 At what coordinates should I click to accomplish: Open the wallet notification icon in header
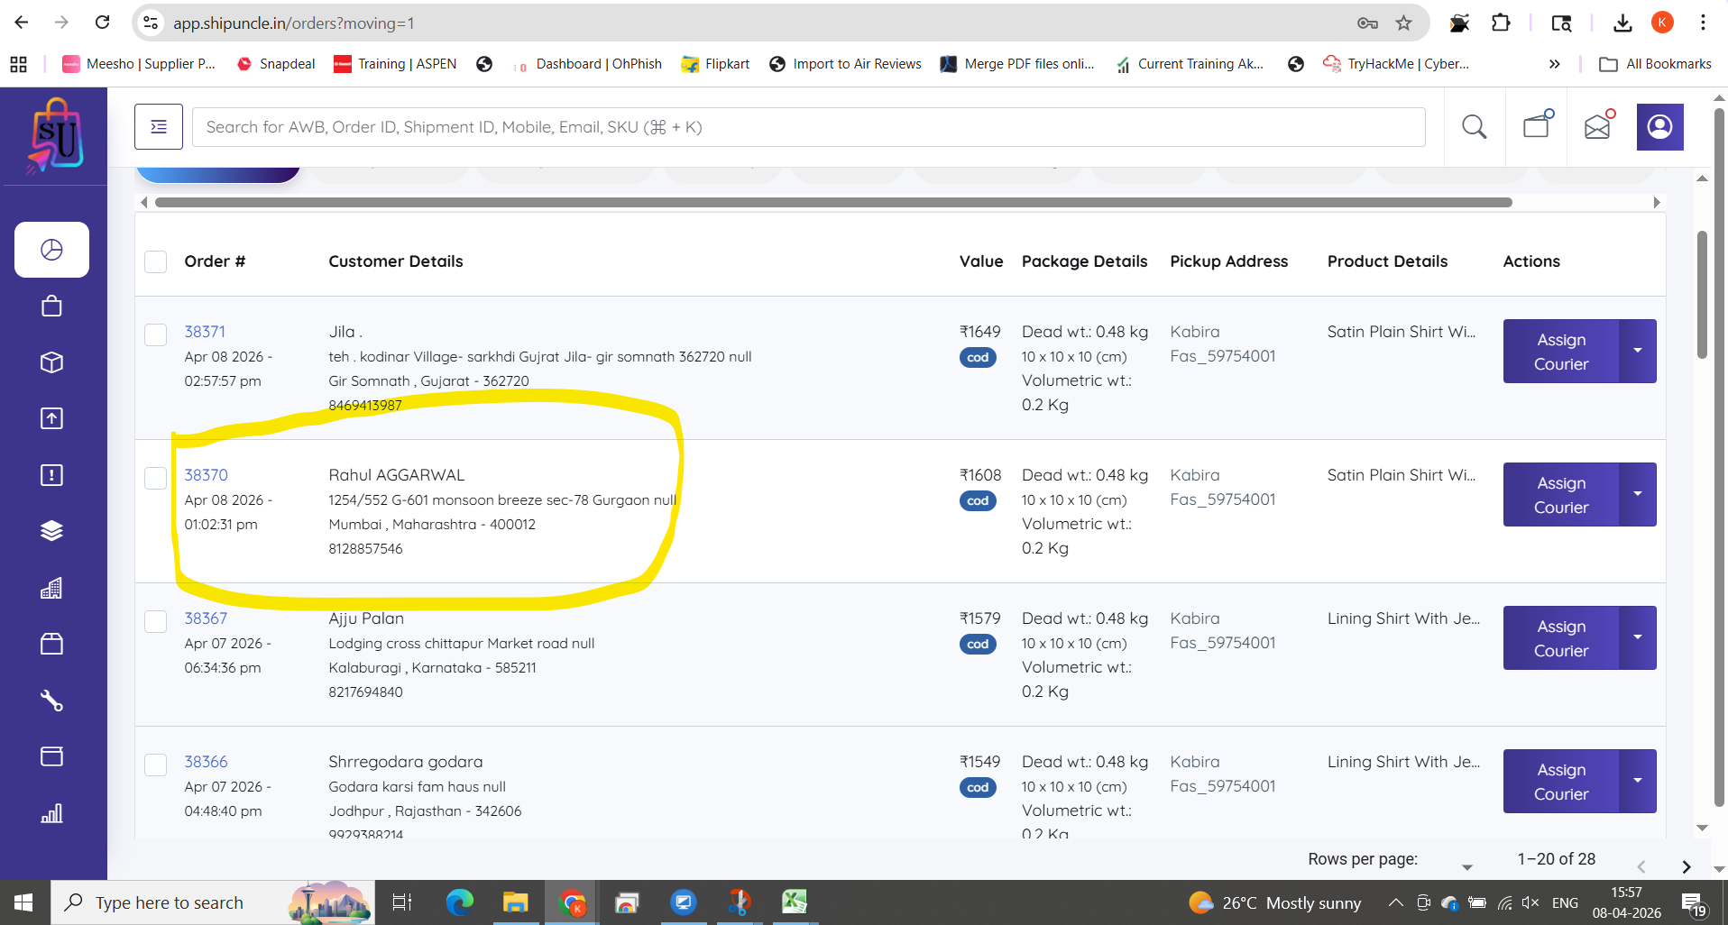coord(1537,124)
